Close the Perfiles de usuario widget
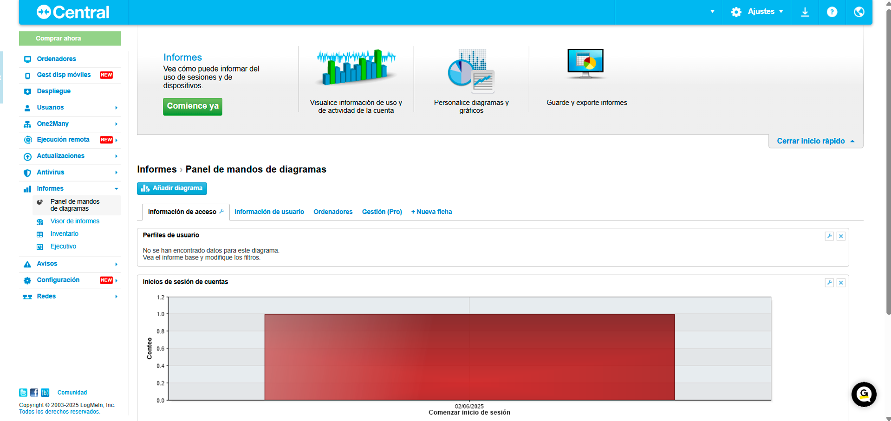The image size is (891, 421). (841, 236)
